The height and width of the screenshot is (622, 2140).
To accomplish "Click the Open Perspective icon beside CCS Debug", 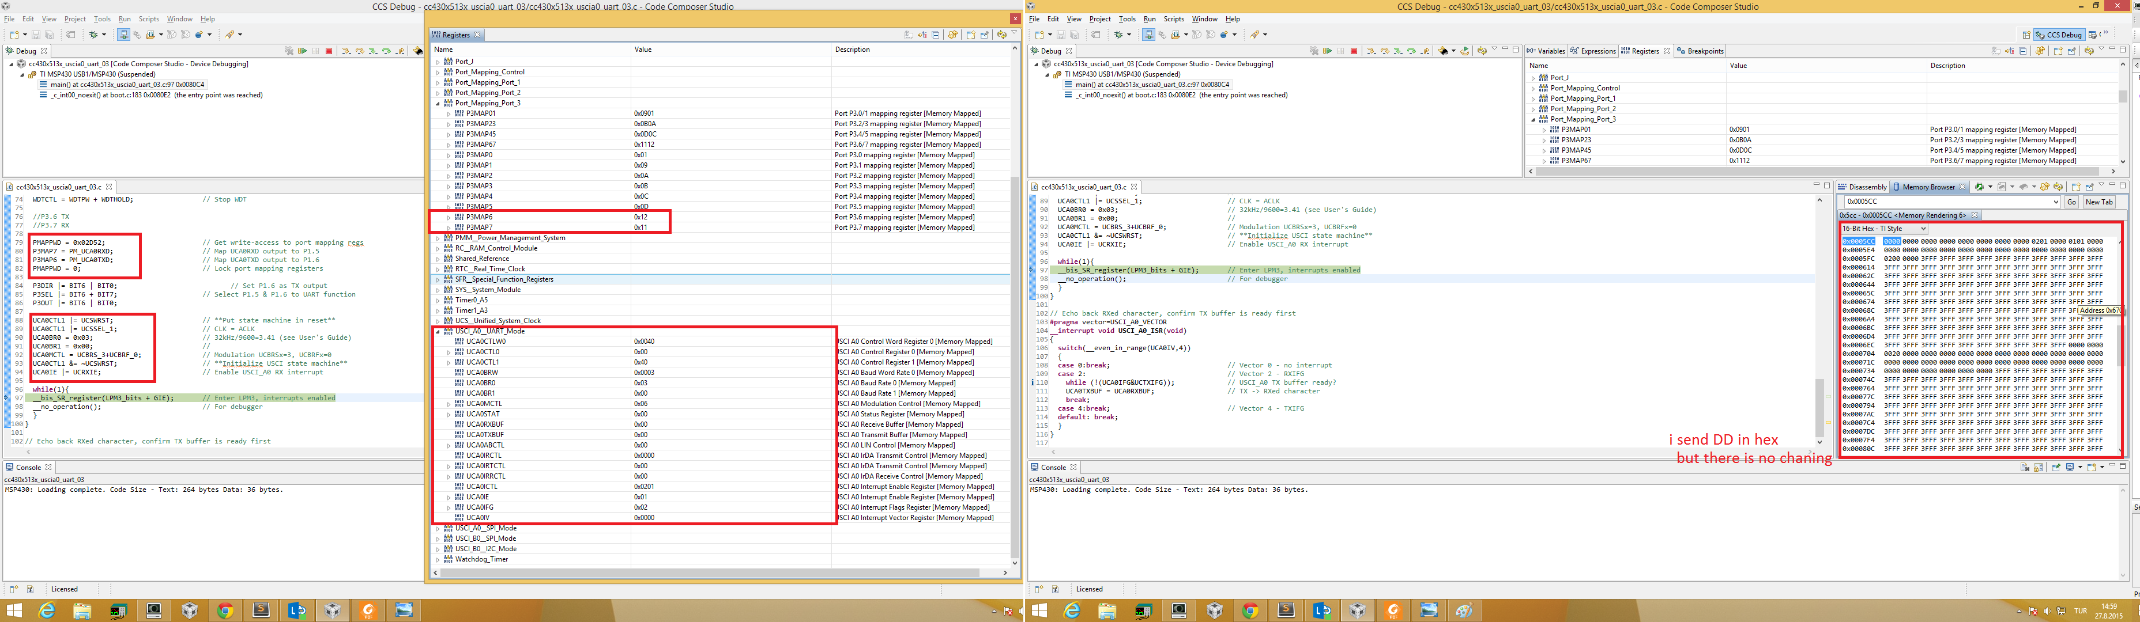I will [x=2027, y=35].
